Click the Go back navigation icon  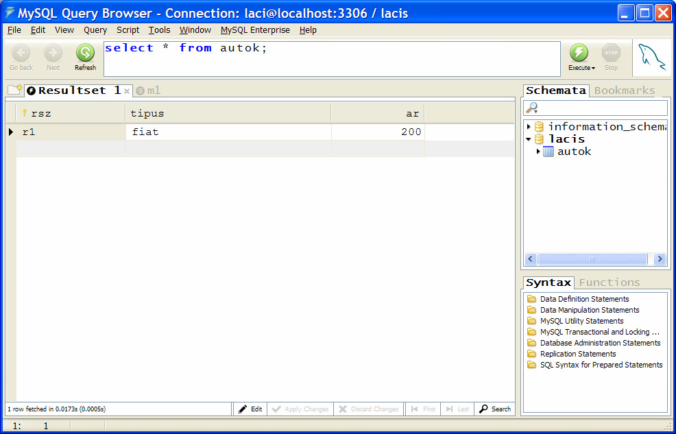coord(21,53)
